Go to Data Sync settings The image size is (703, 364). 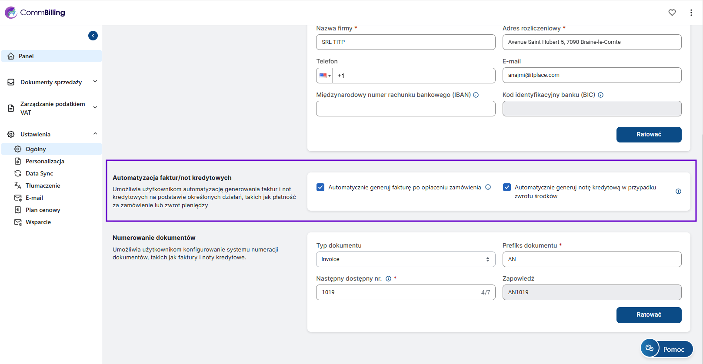pyautogui.click(x=39, y=173)
